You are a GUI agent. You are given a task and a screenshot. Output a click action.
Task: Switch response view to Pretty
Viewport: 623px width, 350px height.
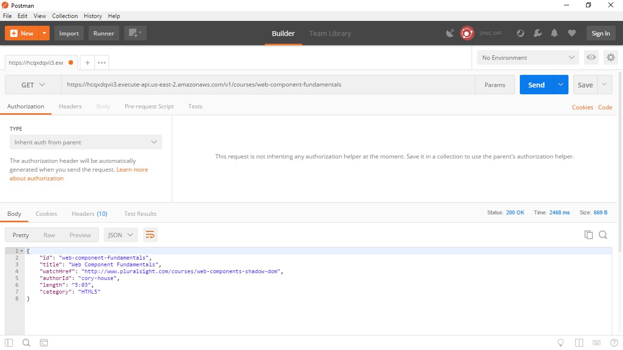pos(21,235)
